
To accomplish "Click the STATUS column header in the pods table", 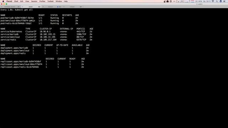I will 54,15.
